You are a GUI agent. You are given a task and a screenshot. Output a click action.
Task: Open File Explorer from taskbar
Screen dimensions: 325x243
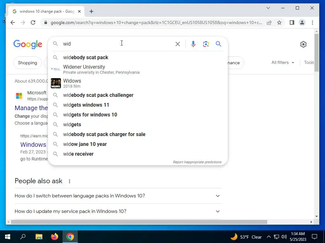click(x=39, y=237)
